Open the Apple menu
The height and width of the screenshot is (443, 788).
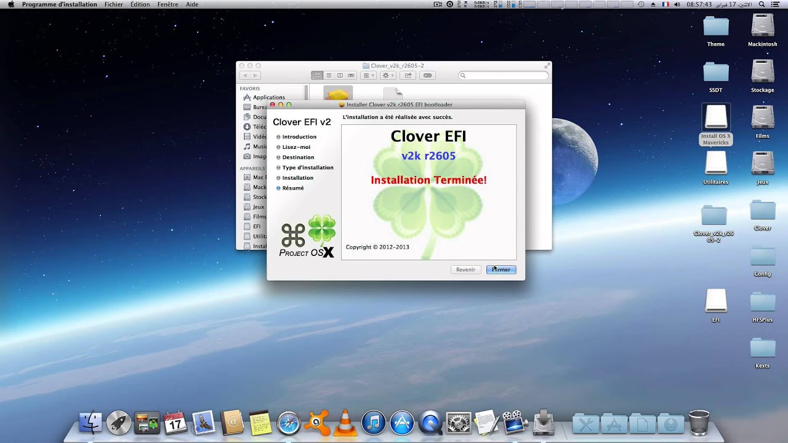(10, 4)
